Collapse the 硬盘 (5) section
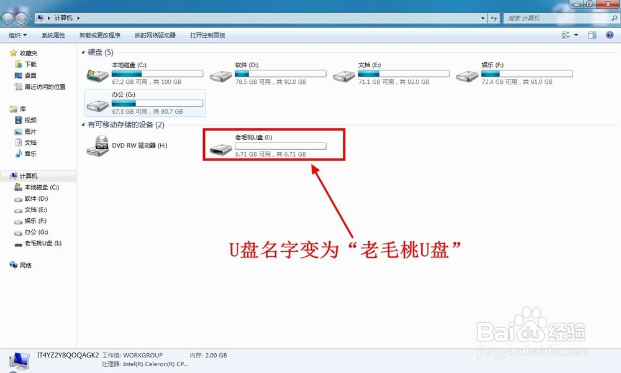This screenshot has width=621, height=373. click(x=84, y=52)
